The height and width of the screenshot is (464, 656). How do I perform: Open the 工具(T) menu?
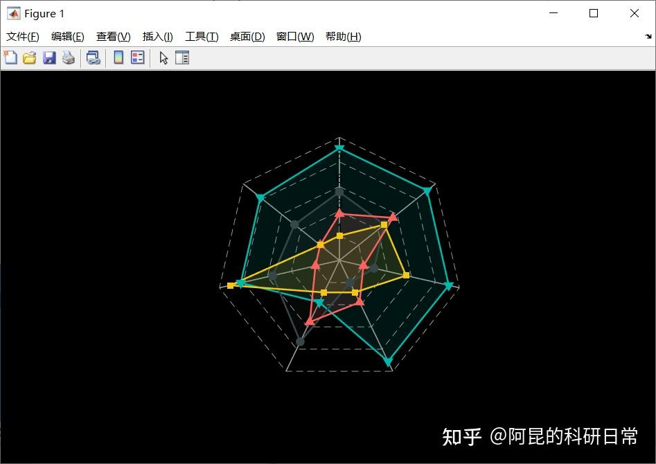[x=202, y=37]
